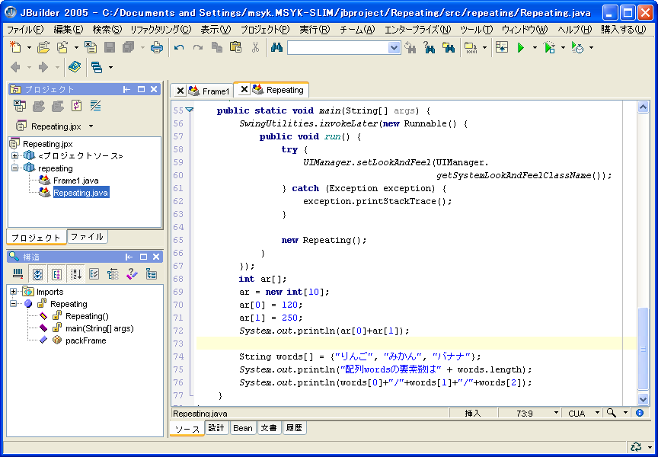This screenshot has width=658, height=457.
Task: Click refresh icon in project panel toolbar
Action: (76, 106)
